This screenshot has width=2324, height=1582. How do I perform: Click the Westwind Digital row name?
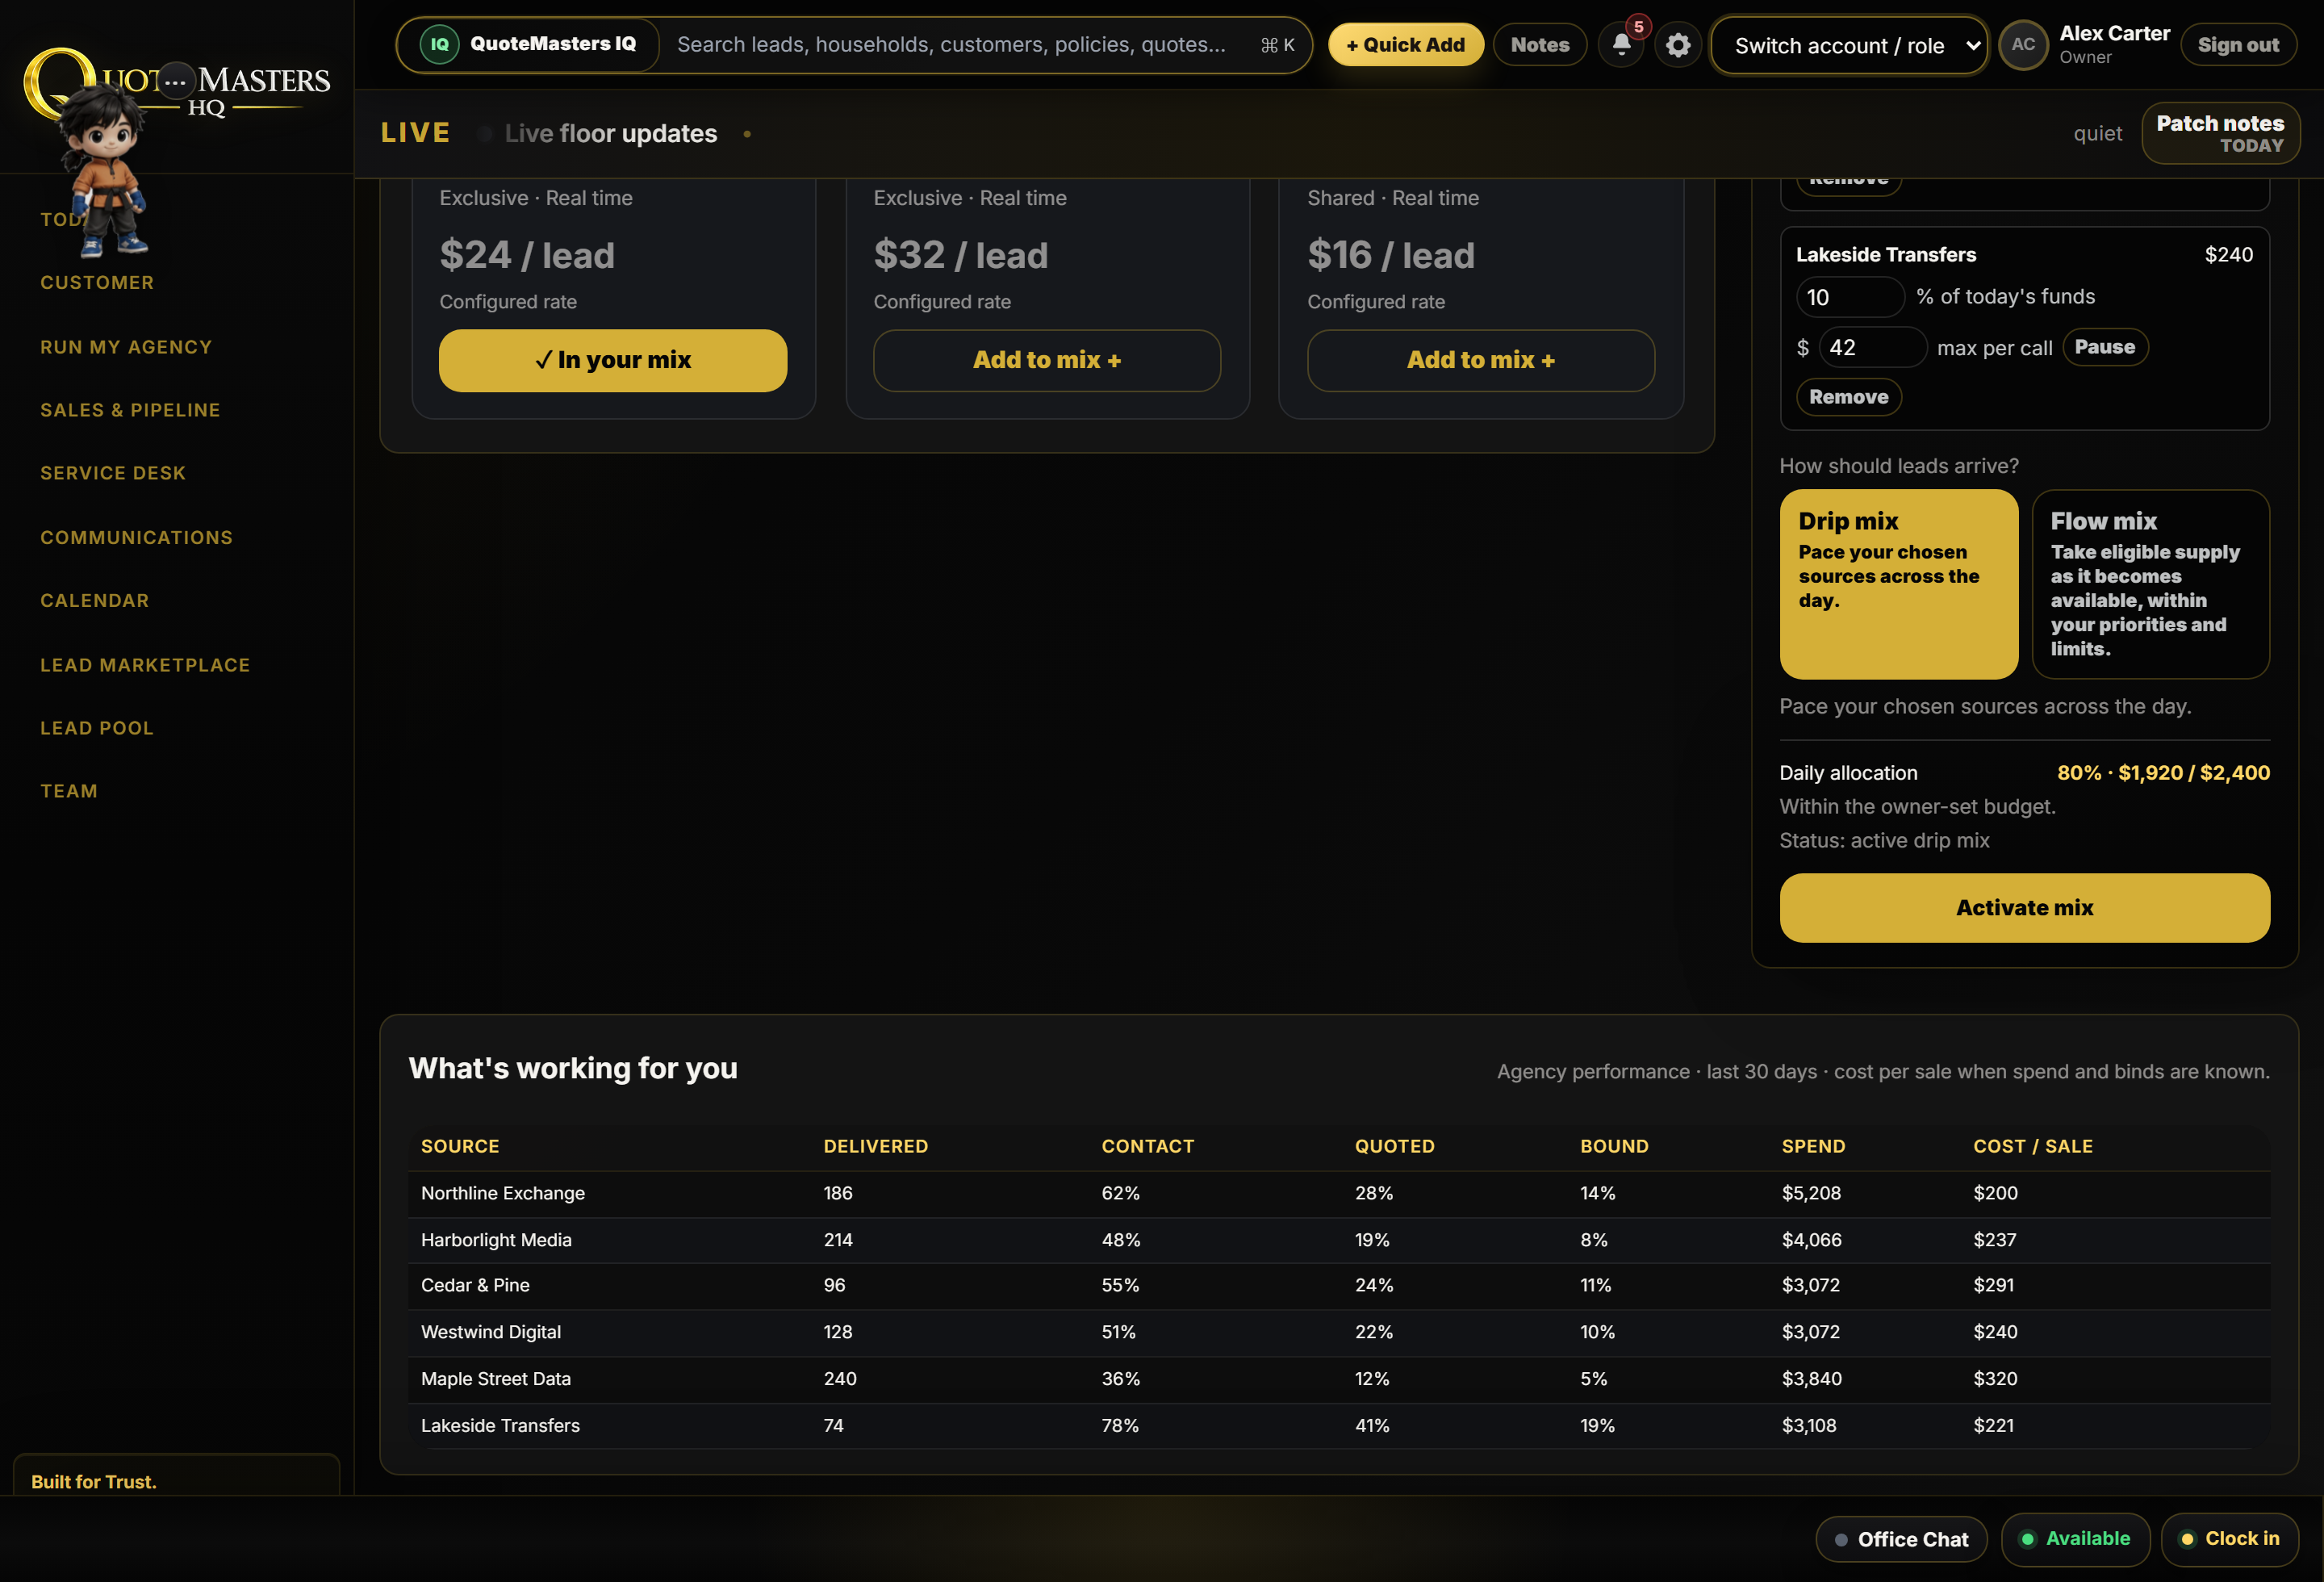pos(491,1332)
